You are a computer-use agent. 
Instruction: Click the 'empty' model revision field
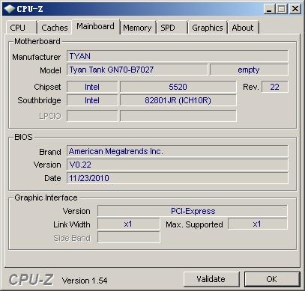249,70
